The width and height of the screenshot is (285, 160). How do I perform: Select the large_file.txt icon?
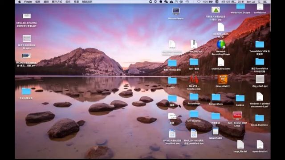click(240, 144)
